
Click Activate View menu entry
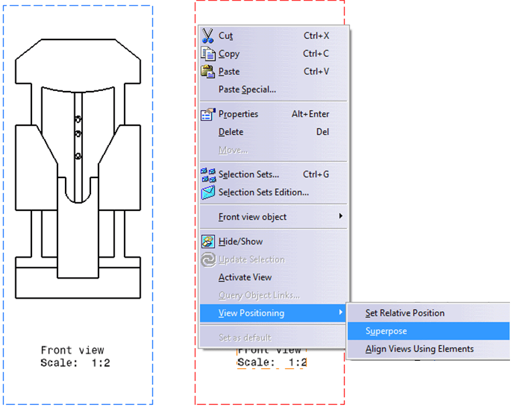point(245,277)
